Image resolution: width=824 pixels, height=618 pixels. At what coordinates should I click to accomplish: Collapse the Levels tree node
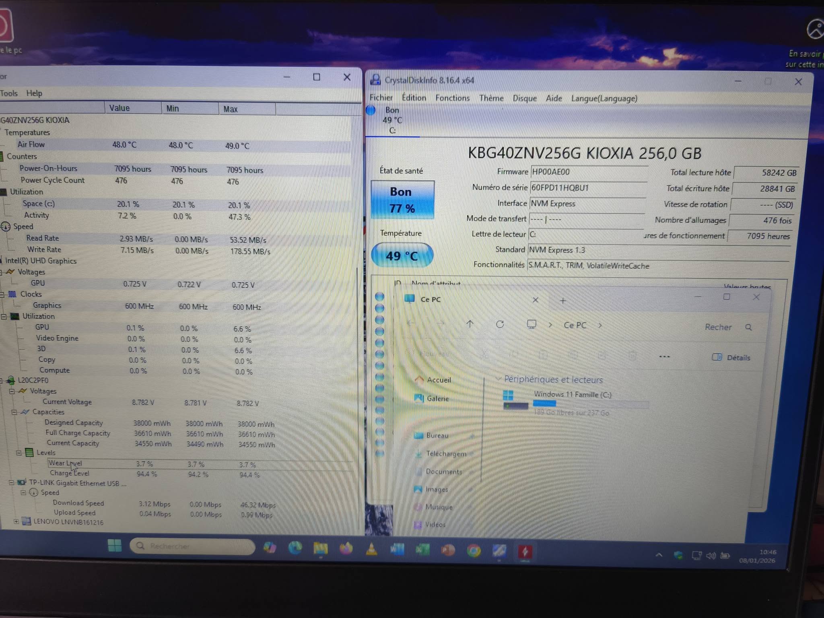click(x=19, y=453)
